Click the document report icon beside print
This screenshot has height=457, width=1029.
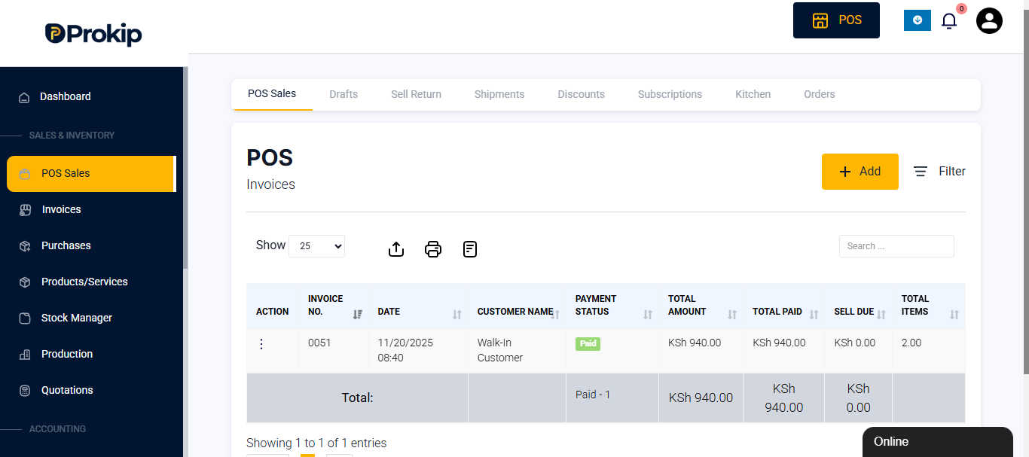click(x=470, y=249)
